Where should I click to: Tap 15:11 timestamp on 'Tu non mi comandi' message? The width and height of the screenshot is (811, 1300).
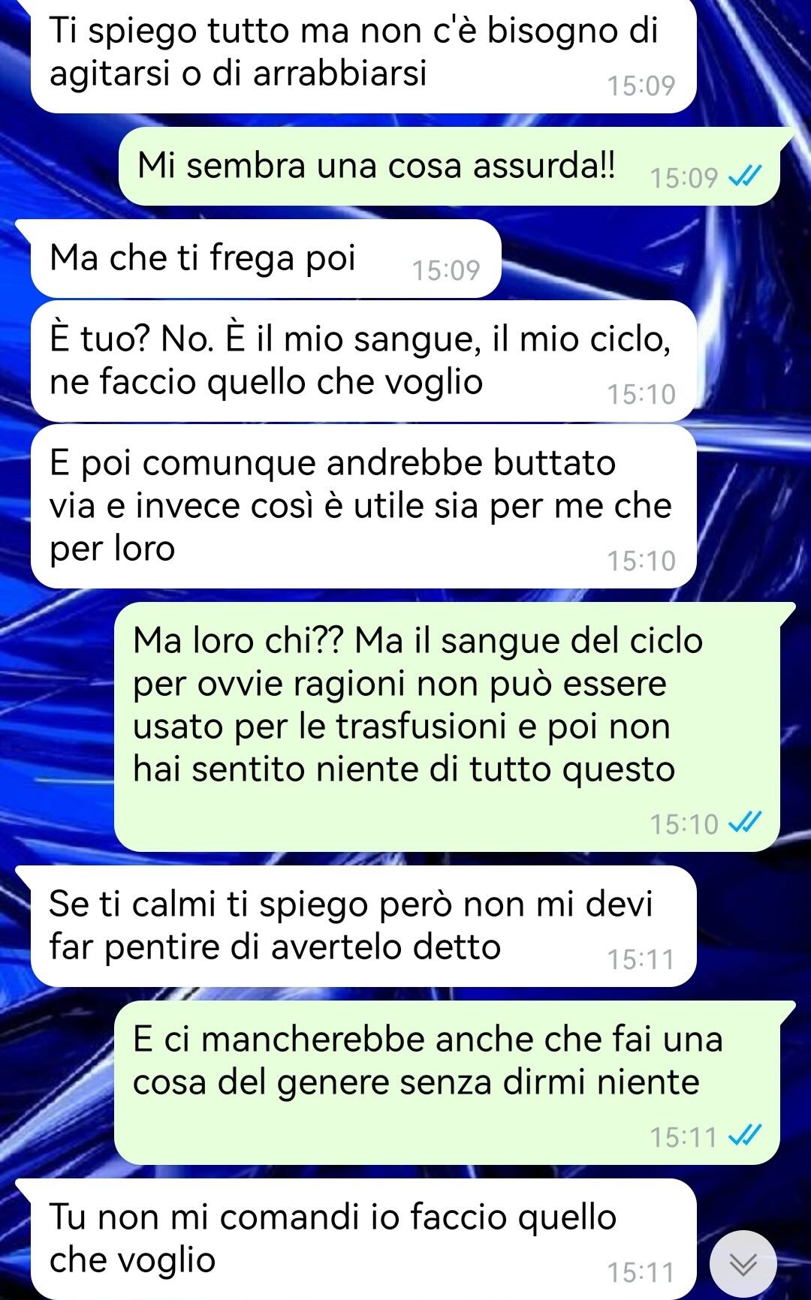pyautogui.click(x=641, y=1272)
